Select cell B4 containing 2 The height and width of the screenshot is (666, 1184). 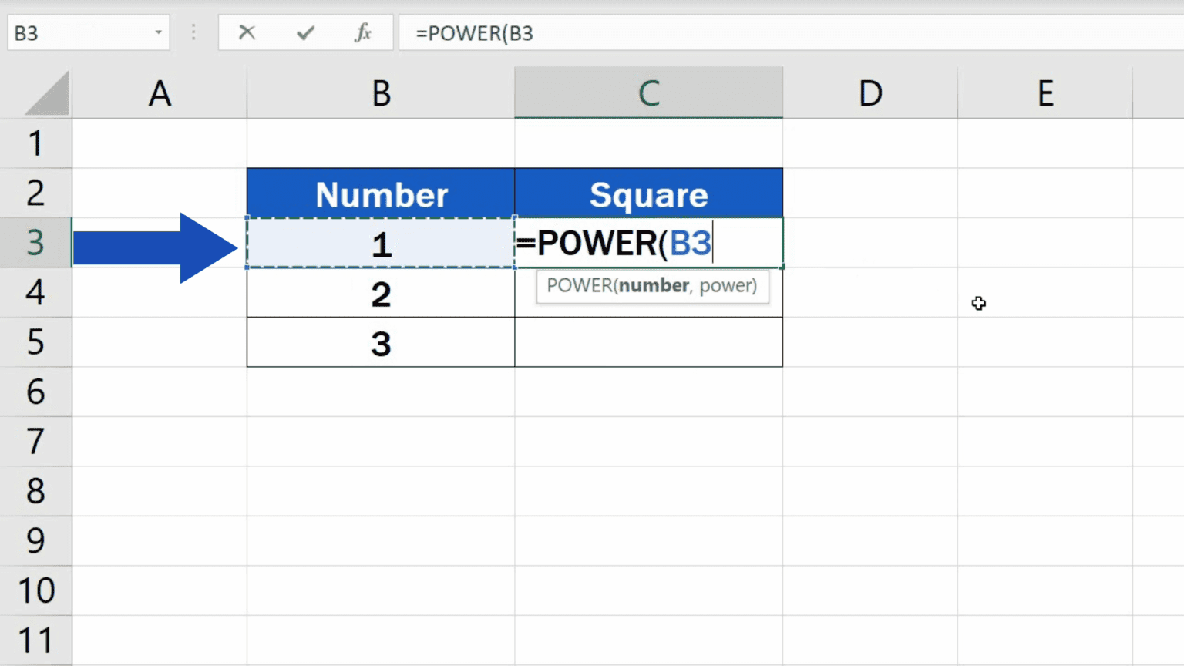[x=380, y=294]
